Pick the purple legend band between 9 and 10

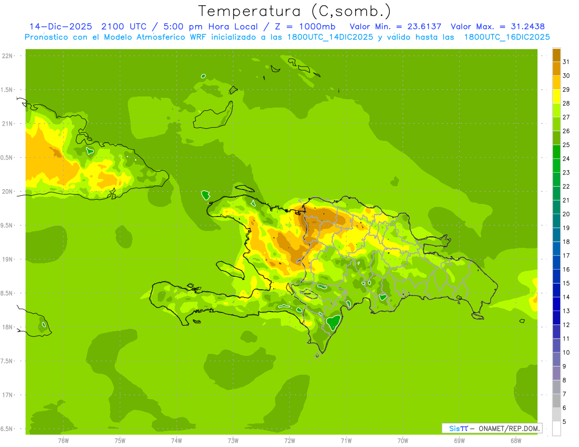(556, 359)
